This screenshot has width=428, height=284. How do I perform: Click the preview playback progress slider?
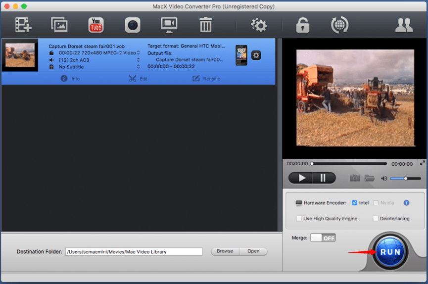coord(349,164)
